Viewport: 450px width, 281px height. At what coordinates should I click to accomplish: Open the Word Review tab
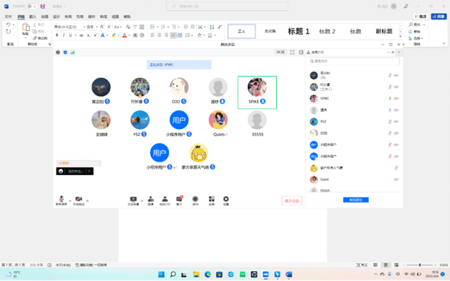pos(103,17)
